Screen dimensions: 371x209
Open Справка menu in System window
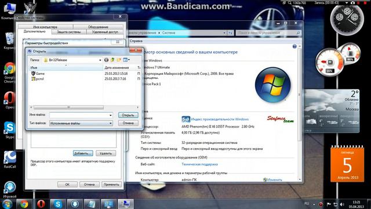click(136, 41)
